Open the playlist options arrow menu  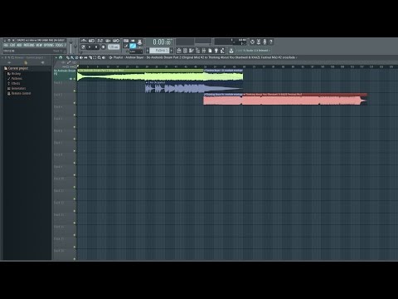pos(56,57)
